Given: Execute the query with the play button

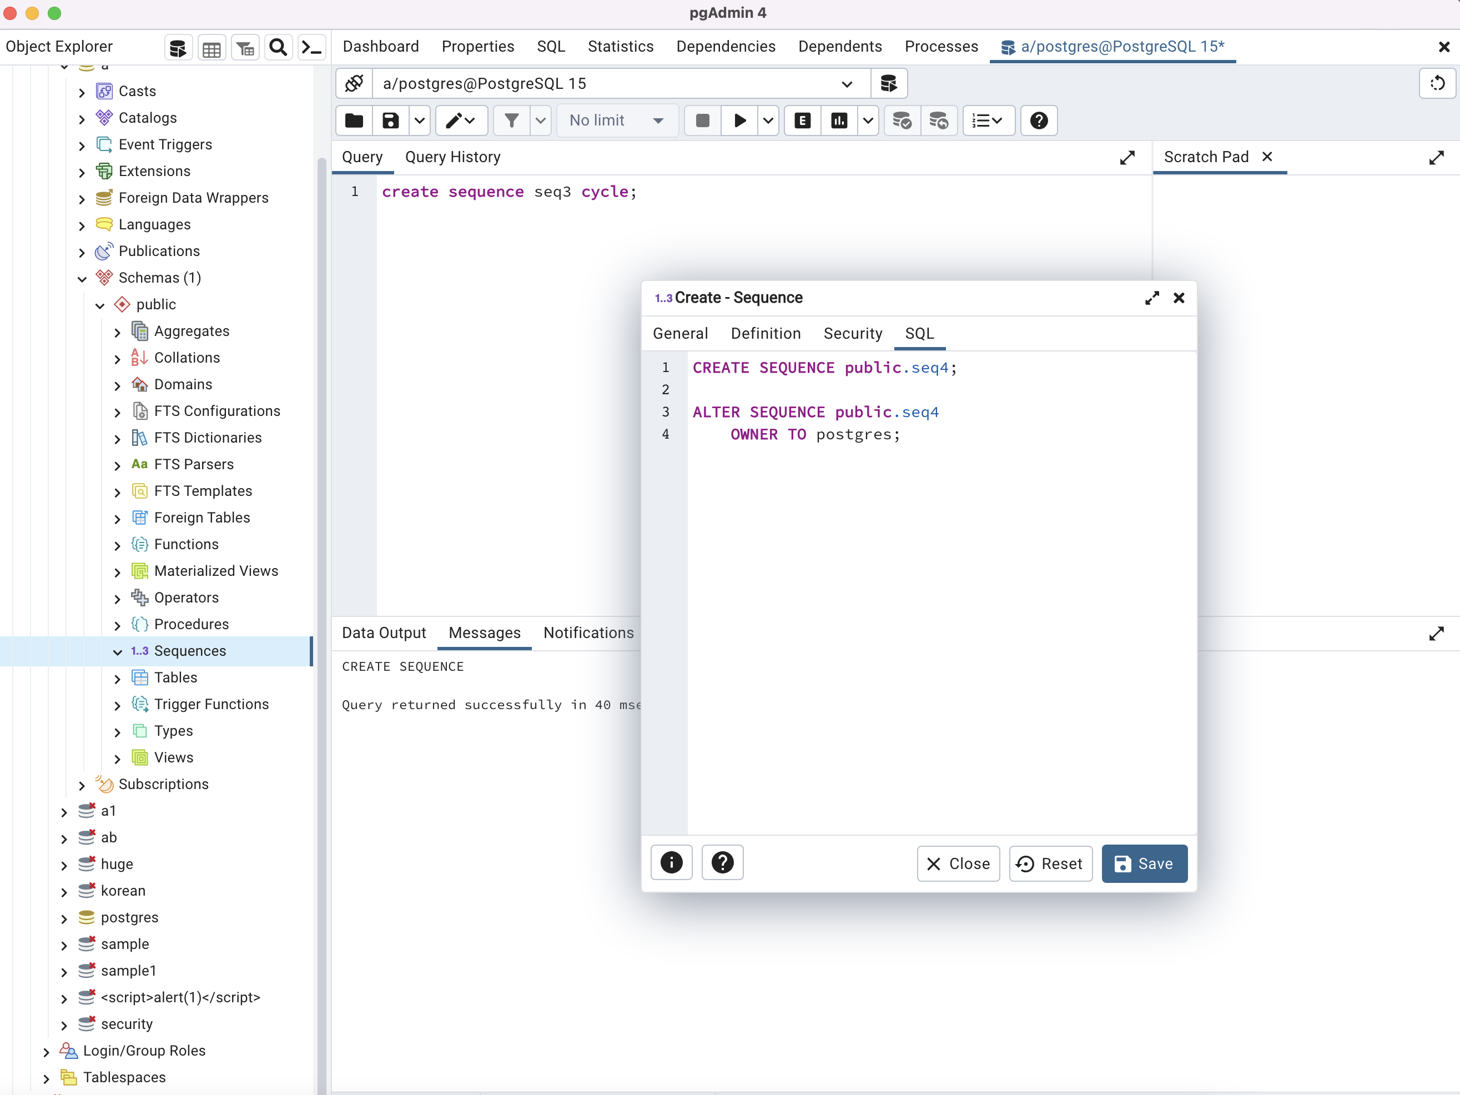Looking at the screenshot, I should click(x=740, y=121).
